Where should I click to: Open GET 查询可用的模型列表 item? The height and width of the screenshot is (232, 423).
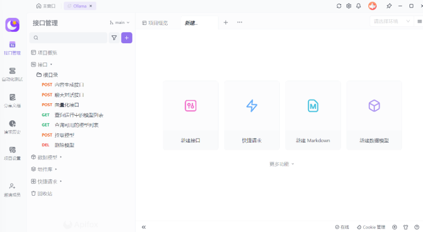[70, 125]
